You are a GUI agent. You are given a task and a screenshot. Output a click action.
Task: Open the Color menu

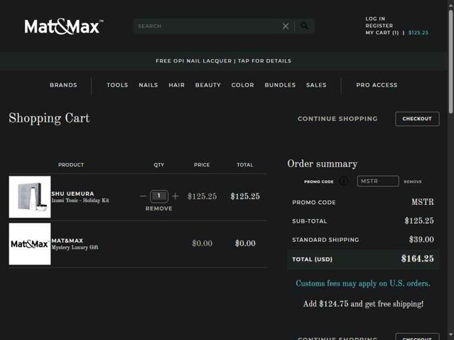tap(243, 85)
